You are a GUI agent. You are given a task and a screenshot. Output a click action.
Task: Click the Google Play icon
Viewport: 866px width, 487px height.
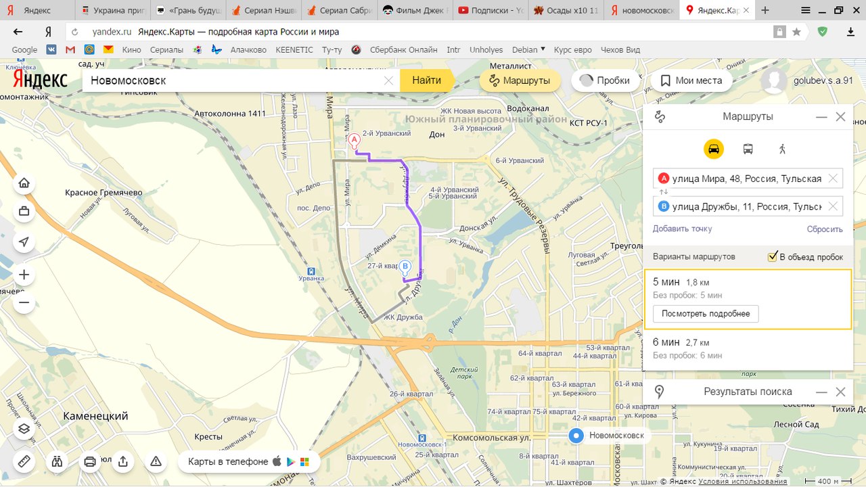click(x=290, y=461)
